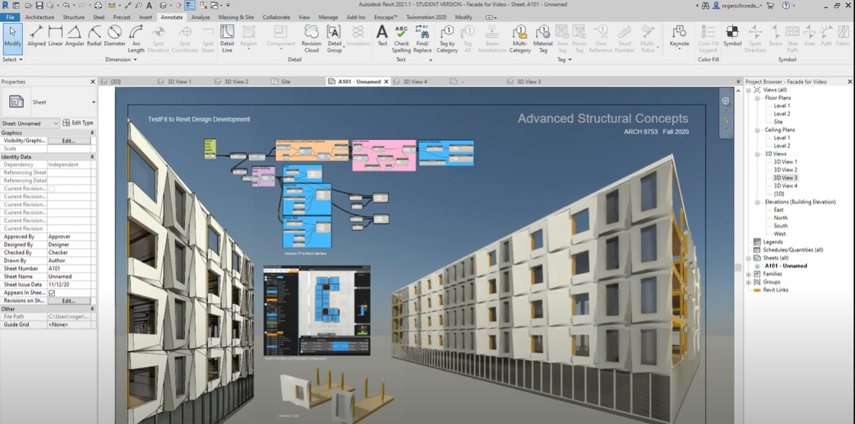855x424 pixels.
Task: Click Edit button for Visibility/Graphics overrides
Action: [68, 141]
